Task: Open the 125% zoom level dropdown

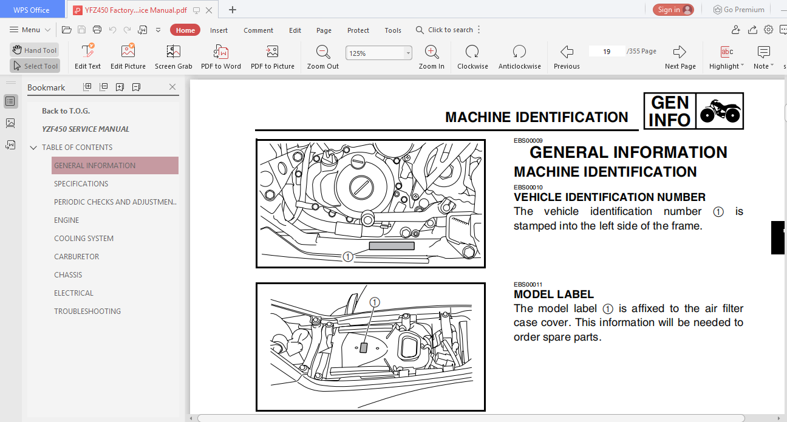Action: [408, 53]
